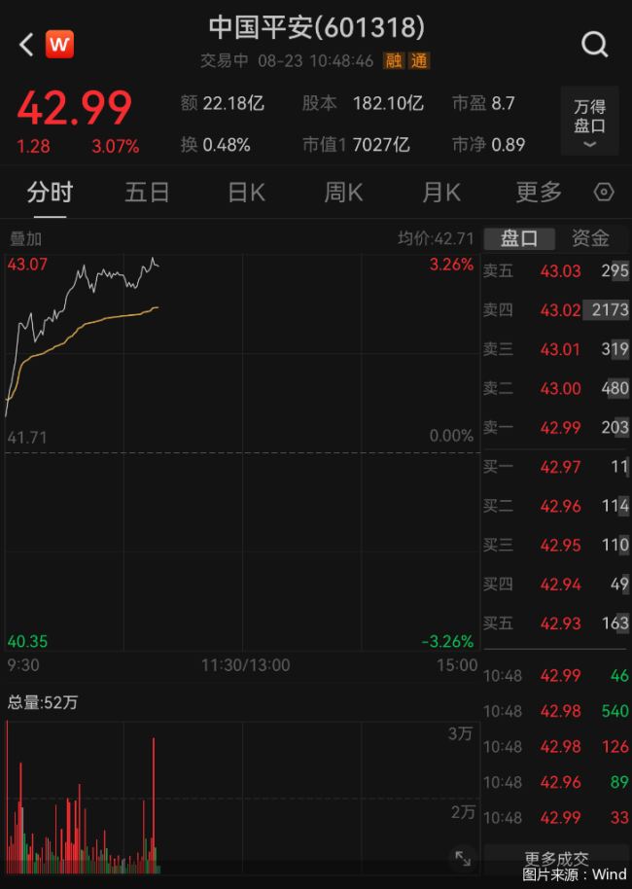This screenshot has width=632, height=889.
Task: Select the 盘口 order book tab
Action: [x=519, y=238]
